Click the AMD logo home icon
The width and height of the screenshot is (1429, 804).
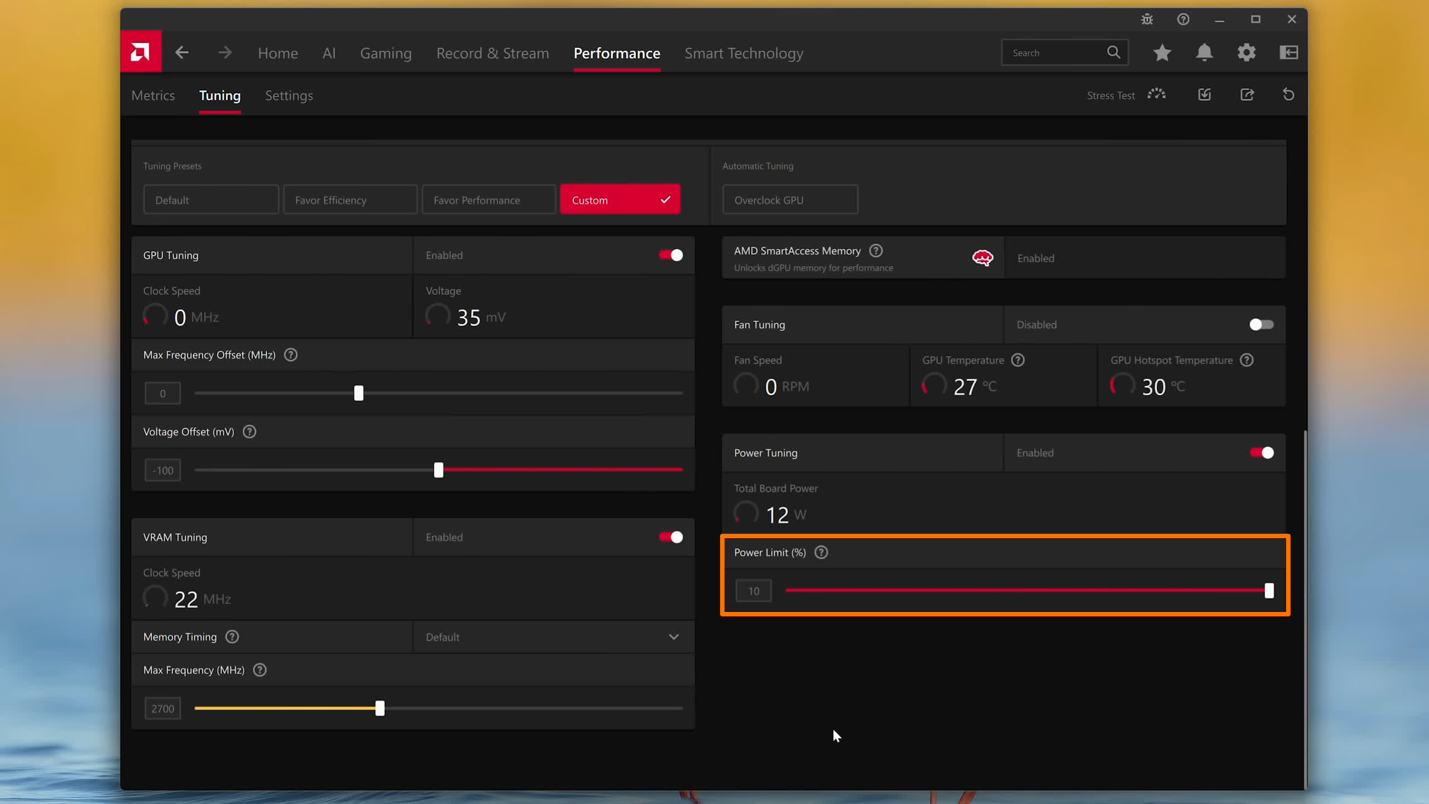coord(141,52)
